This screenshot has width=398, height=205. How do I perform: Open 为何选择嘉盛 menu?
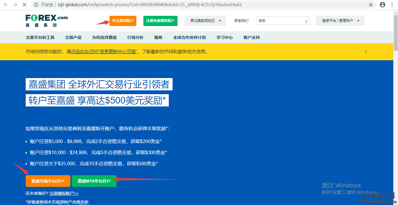coord(104,37)
